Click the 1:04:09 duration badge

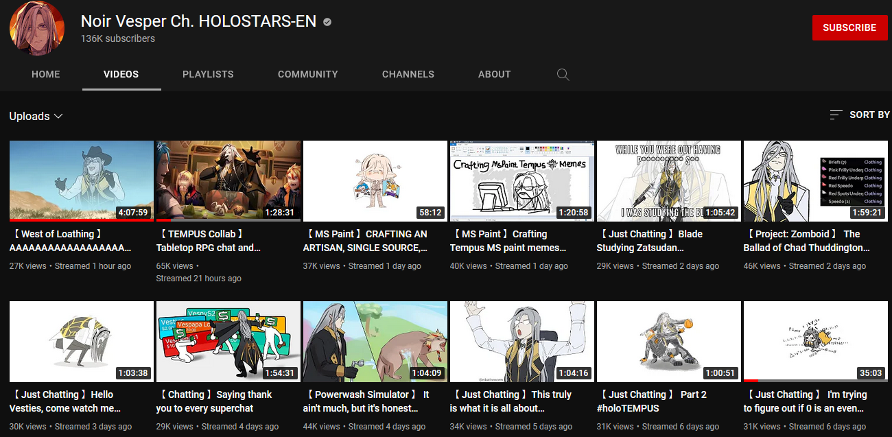[426, 373]
